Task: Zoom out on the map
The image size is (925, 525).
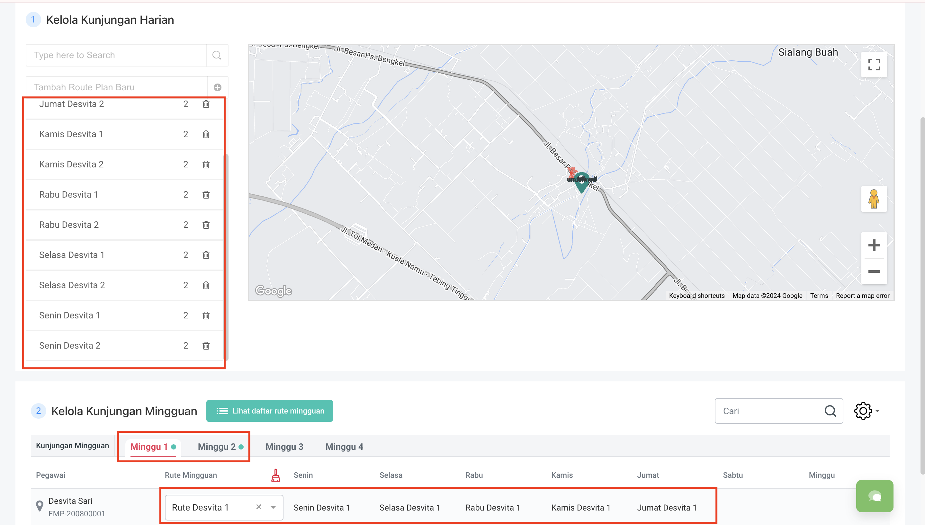Action: pos(874,271)
